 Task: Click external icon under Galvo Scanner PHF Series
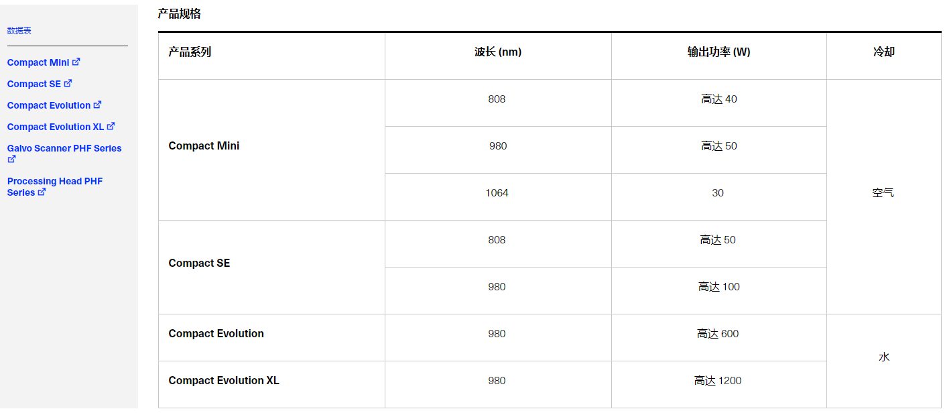click(x=11, y=160)
